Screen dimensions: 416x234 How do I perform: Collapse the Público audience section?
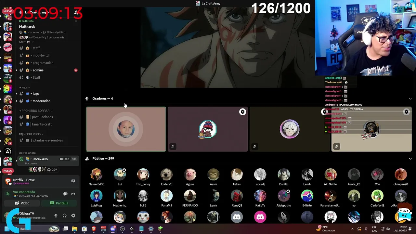point(410,159)
